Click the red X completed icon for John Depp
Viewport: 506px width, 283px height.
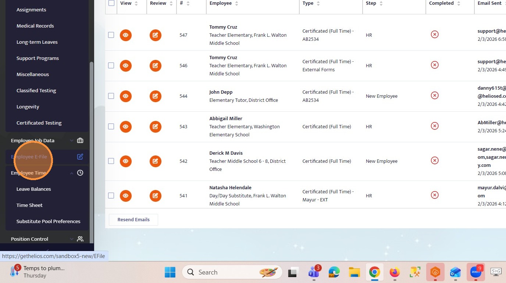[x=435, y=96]
